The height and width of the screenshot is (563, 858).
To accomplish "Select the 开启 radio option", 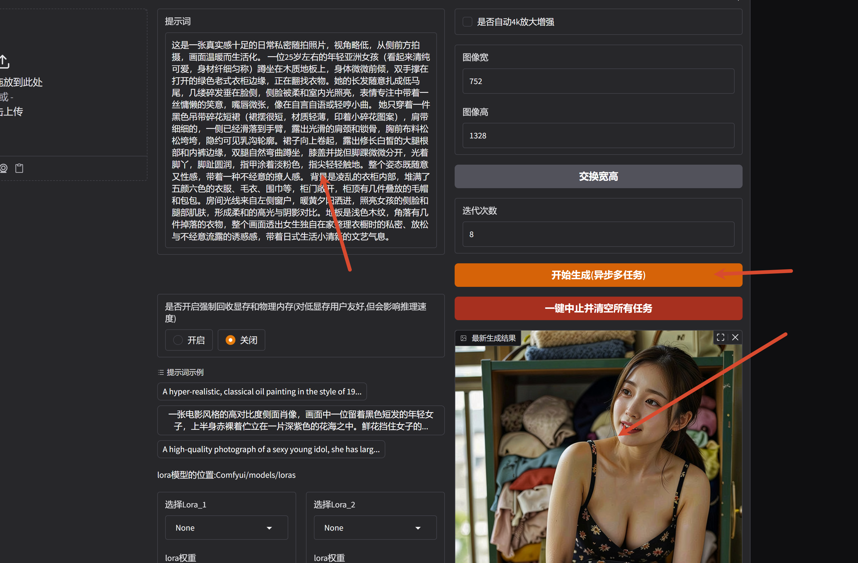I will [x=189, y=340].
